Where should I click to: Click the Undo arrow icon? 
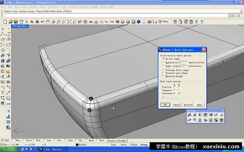point(42,22)
